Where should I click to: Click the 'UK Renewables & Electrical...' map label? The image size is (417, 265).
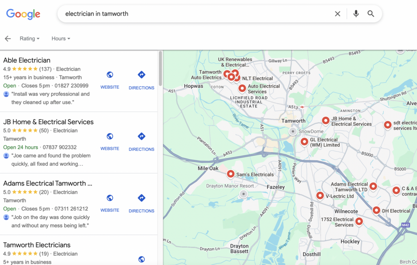pyautogui.click(x=235, y=62)
